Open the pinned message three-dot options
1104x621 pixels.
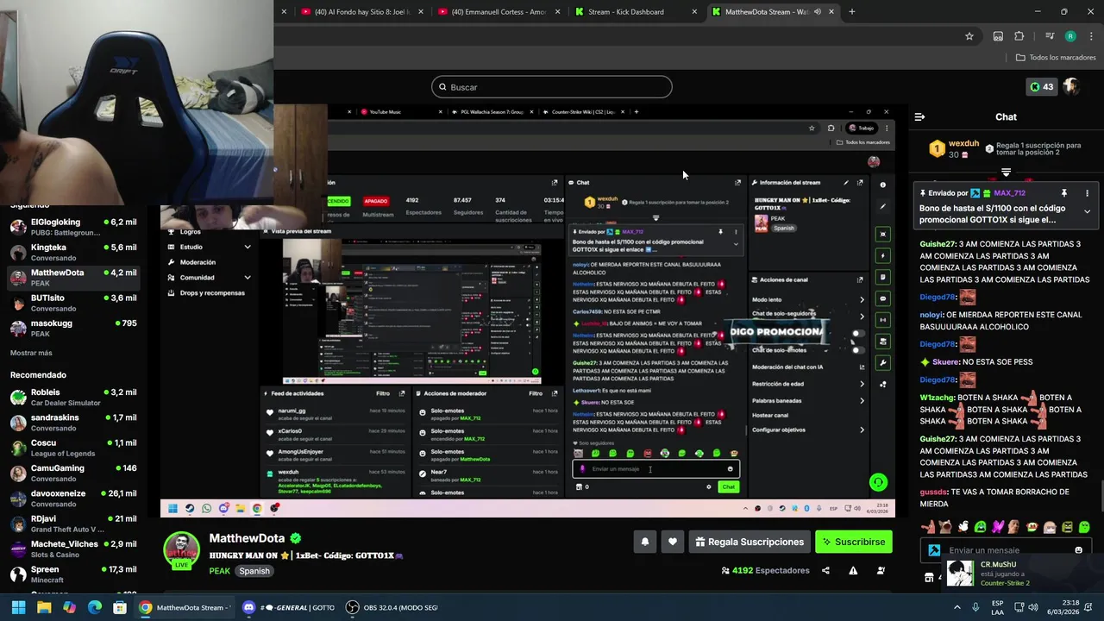pos(1087,193)
